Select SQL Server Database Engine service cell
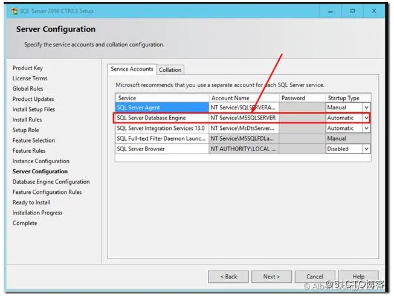Viewport: 394px width, 296px height. click(162, 118)
